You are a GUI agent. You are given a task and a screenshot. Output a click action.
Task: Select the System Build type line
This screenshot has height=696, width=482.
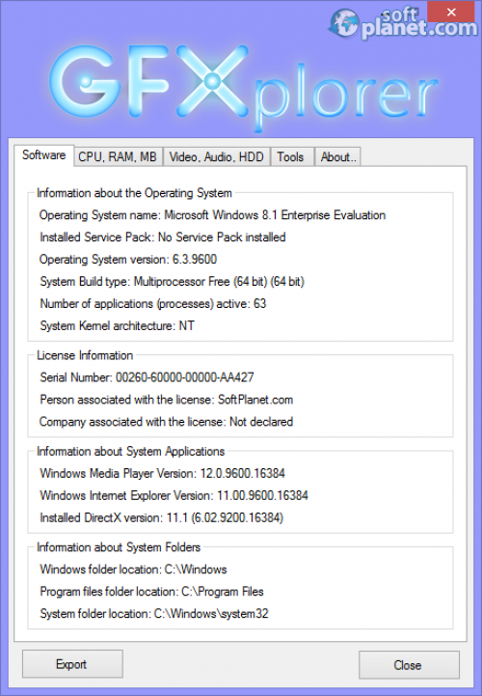point(172,282)
